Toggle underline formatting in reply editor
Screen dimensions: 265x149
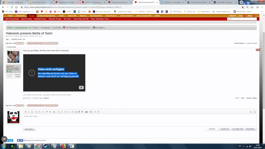coord(32,112)
